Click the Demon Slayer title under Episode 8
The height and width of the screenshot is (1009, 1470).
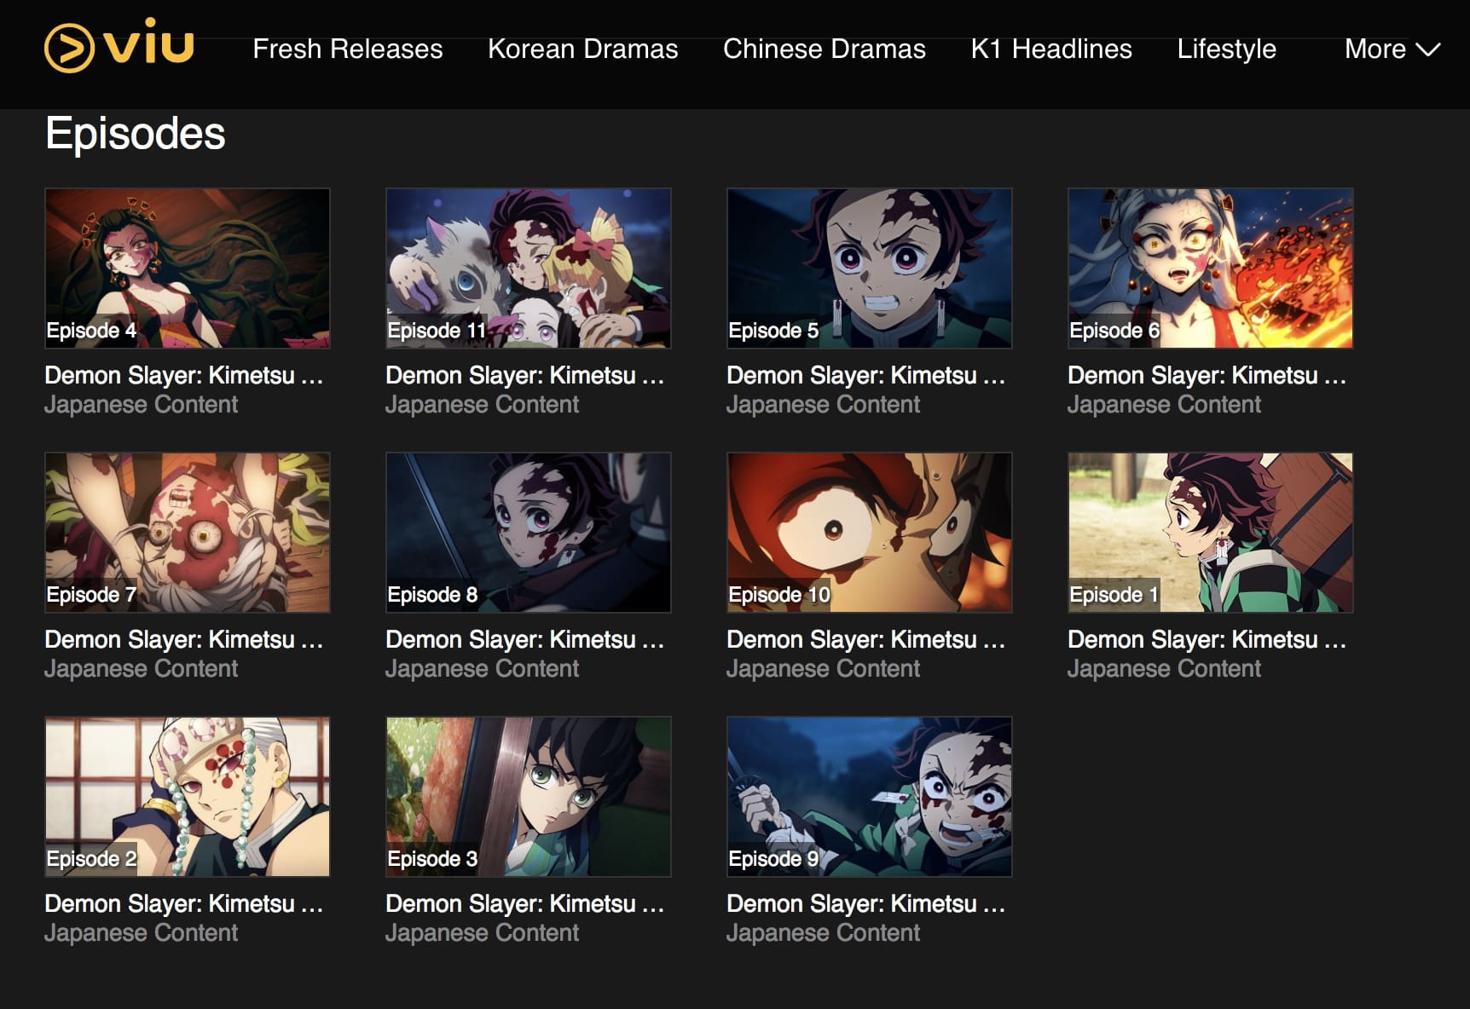[x=526, y=639]
